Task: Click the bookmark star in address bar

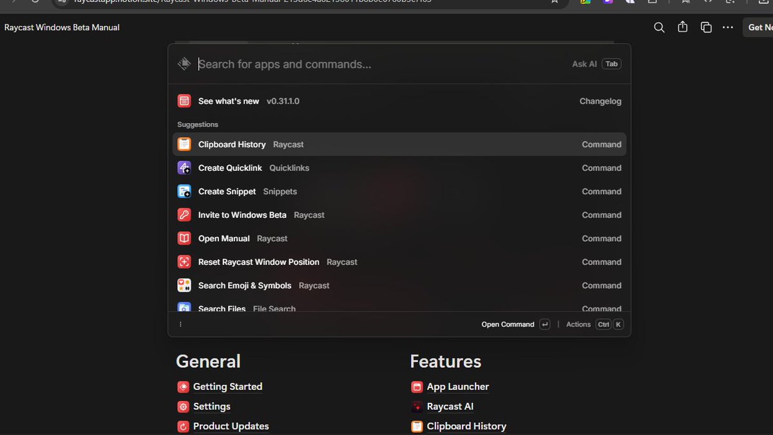Action: pos(554,2)
